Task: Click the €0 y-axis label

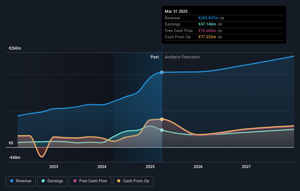Action: 11,143
